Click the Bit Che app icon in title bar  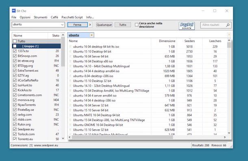click(x=14, y=11)
